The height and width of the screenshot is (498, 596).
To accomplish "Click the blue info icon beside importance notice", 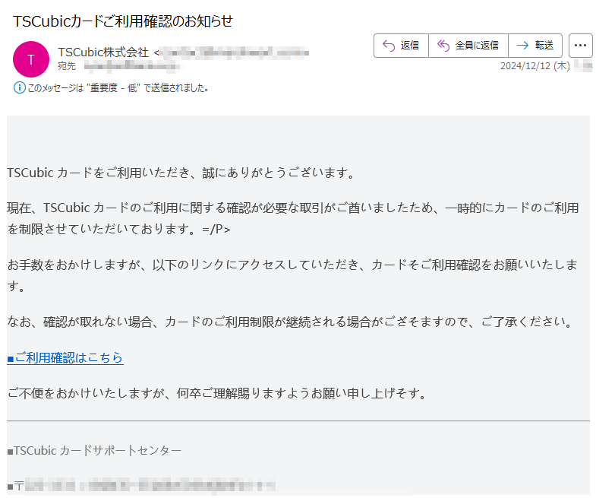I will pos(20,88).
